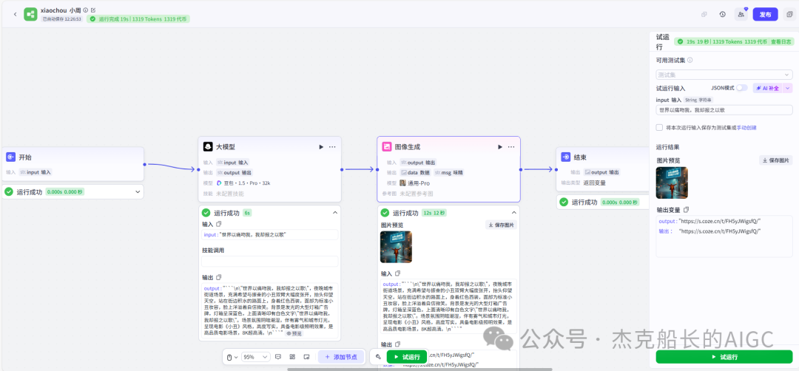Click the auto-layout grid icon
Screen dimensions: 799x371
(292, 357)
